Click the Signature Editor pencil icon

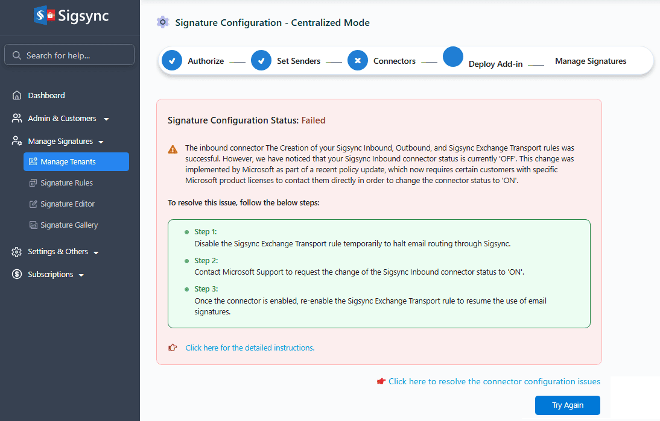[34, 204]
